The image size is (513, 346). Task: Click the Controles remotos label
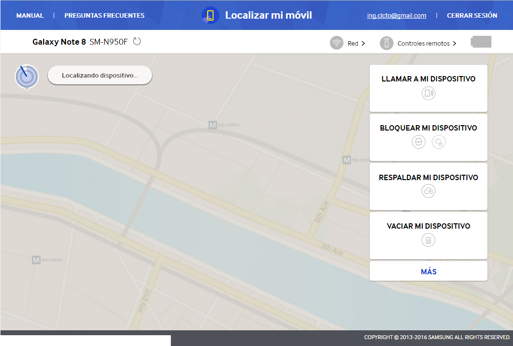[423, 44]
